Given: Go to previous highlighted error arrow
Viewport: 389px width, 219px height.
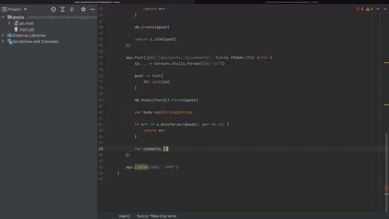Looking at the screenshot, I should pos(377,9).
